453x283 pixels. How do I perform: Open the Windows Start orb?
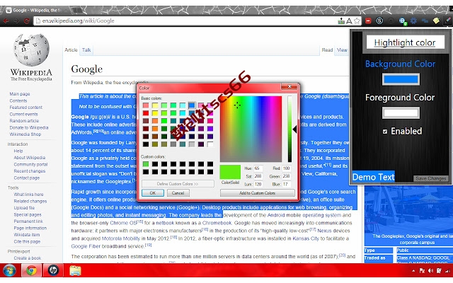9,270
